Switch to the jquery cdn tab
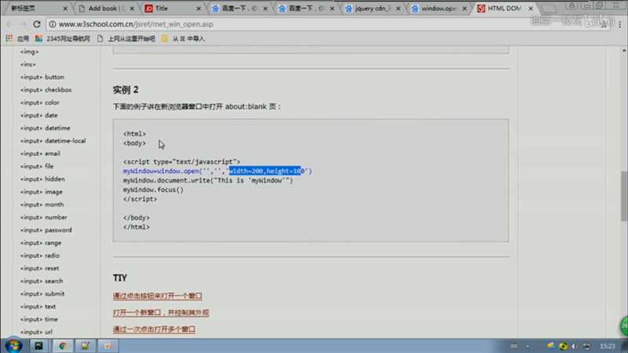Image resolution: width=628 pixels, height=353 pixels. tap(371, 9)
